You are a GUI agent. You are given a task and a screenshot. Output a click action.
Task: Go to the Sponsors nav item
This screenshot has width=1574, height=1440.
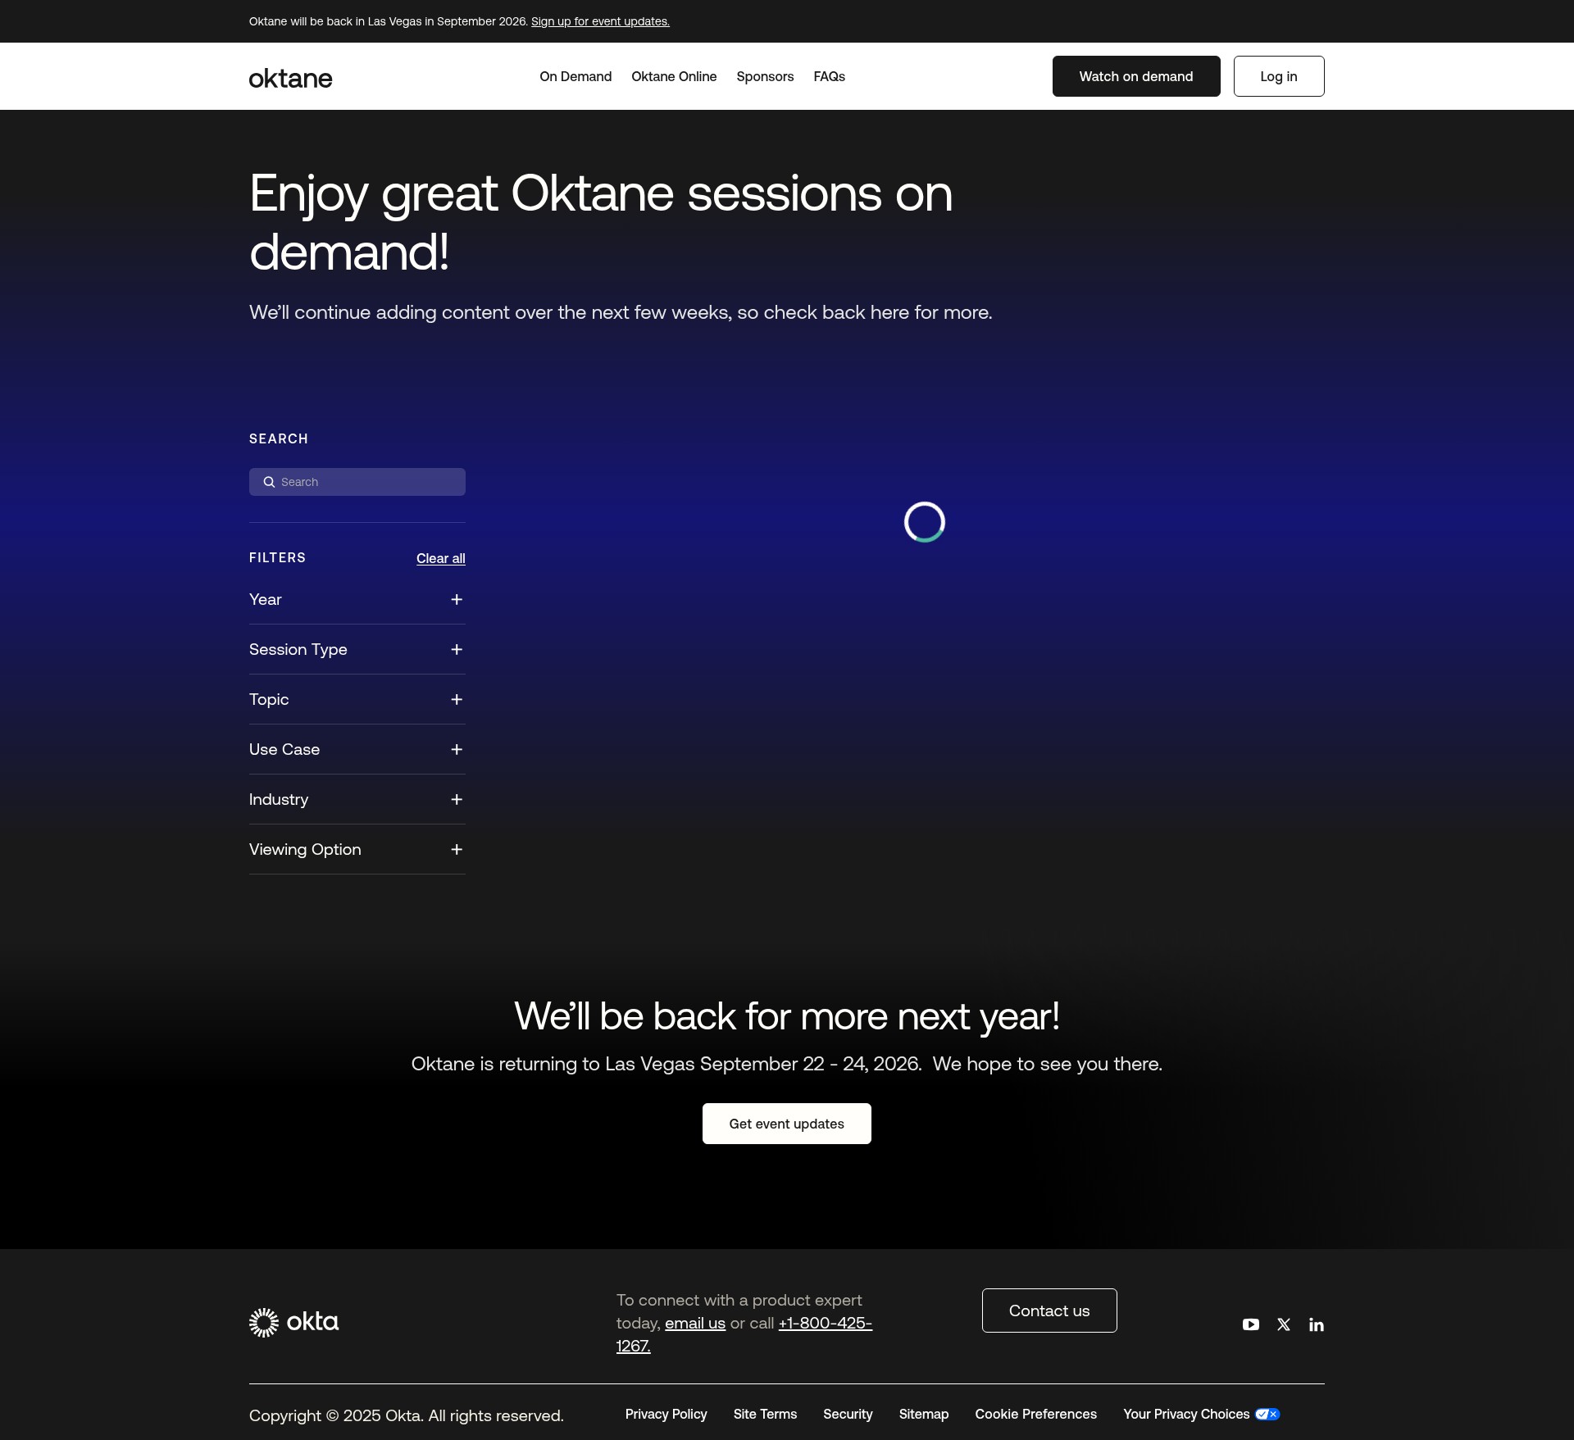coord(765,76)
